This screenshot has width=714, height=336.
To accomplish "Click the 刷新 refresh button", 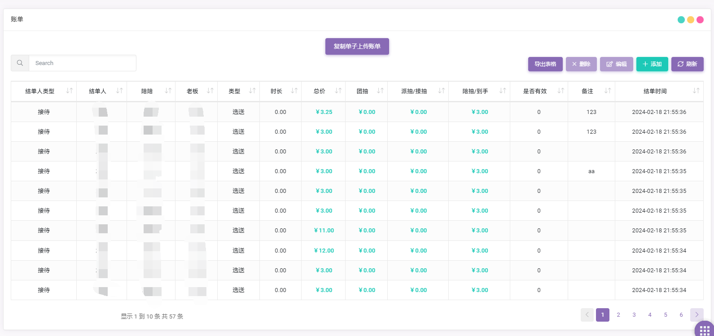I will [688, 64].
